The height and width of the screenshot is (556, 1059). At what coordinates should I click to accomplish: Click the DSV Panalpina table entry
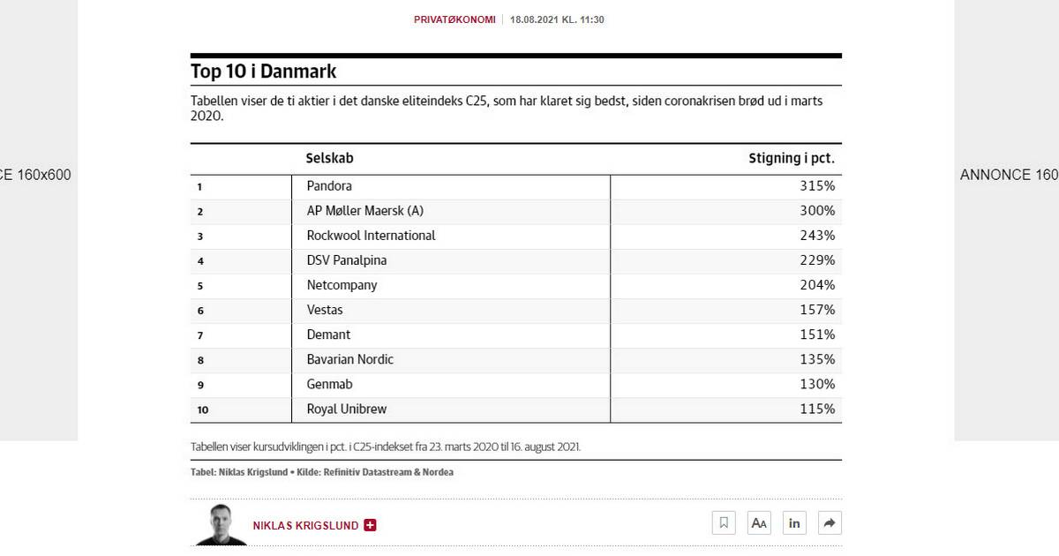(346, 260)
